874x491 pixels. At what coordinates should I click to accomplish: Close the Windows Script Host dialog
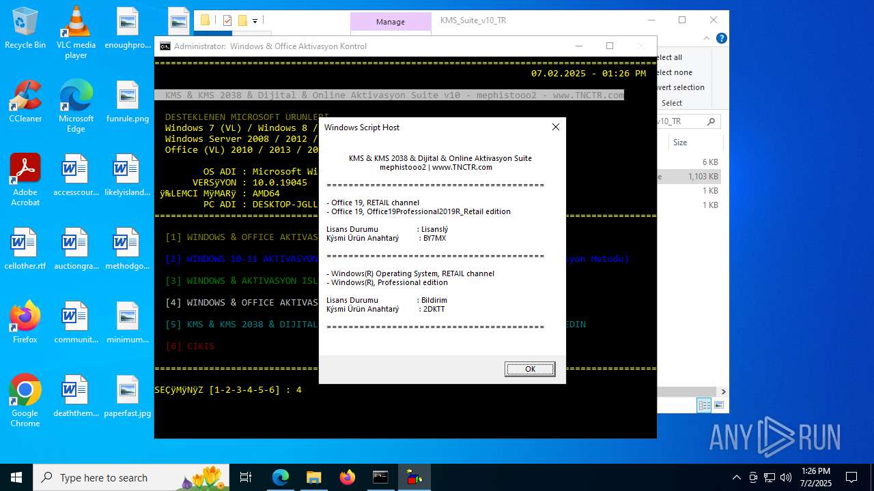pos(555,127)
